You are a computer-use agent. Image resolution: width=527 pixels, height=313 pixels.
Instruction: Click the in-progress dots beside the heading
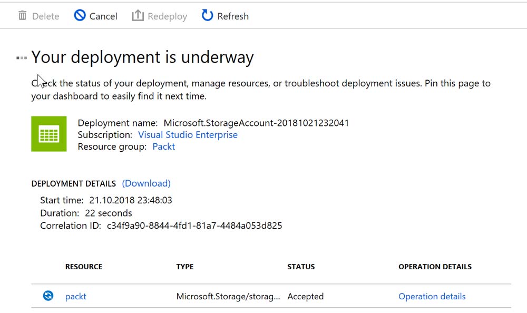tap(22, 57)
